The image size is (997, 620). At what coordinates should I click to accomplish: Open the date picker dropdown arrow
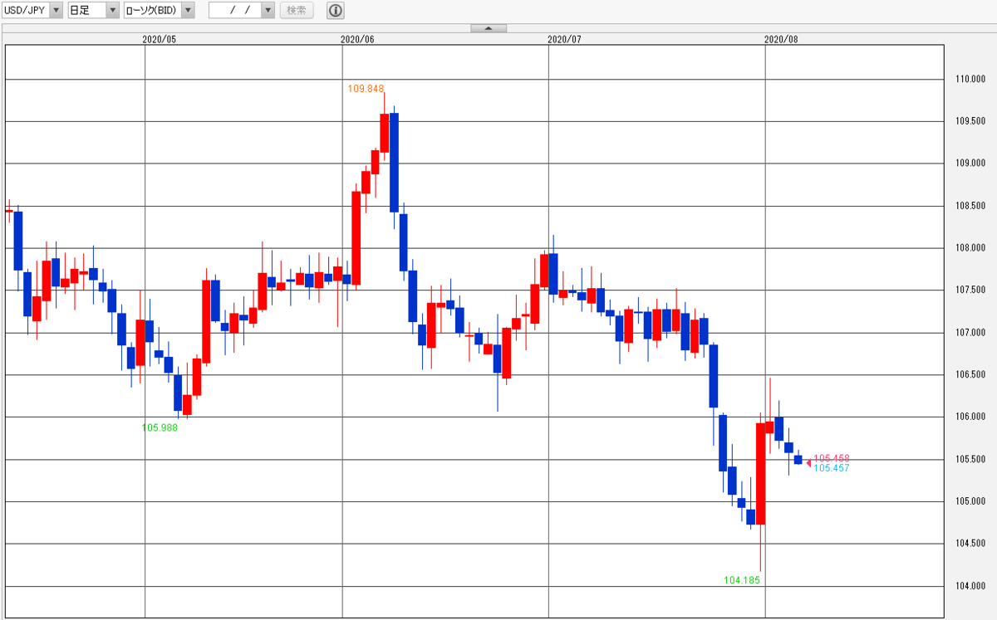point(267,10)
